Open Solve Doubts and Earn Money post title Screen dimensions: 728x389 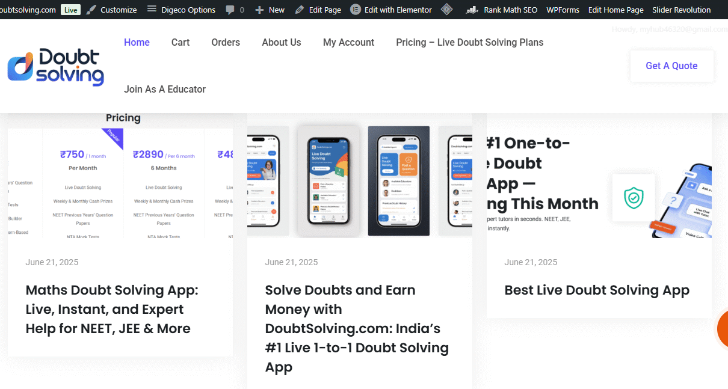click(x=357, y=328)
